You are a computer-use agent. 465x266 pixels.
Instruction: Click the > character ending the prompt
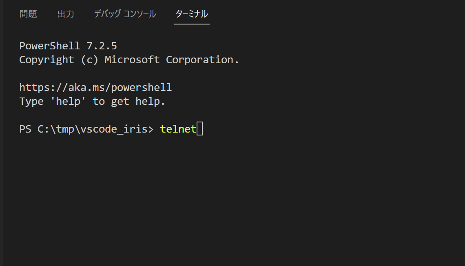point(151,129)
